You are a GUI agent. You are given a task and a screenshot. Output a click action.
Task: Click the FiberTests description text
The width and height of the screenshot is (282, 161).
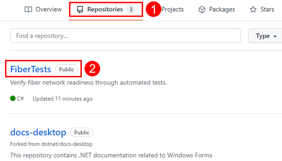click(89, 83)
